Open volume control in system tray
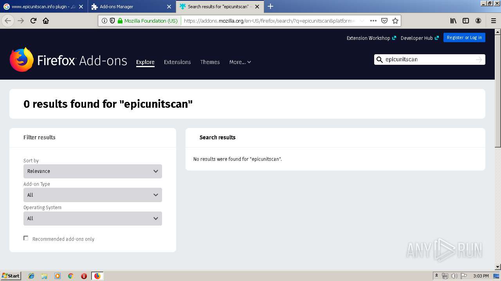The image size is (501, 281). (x=454, y=276)
